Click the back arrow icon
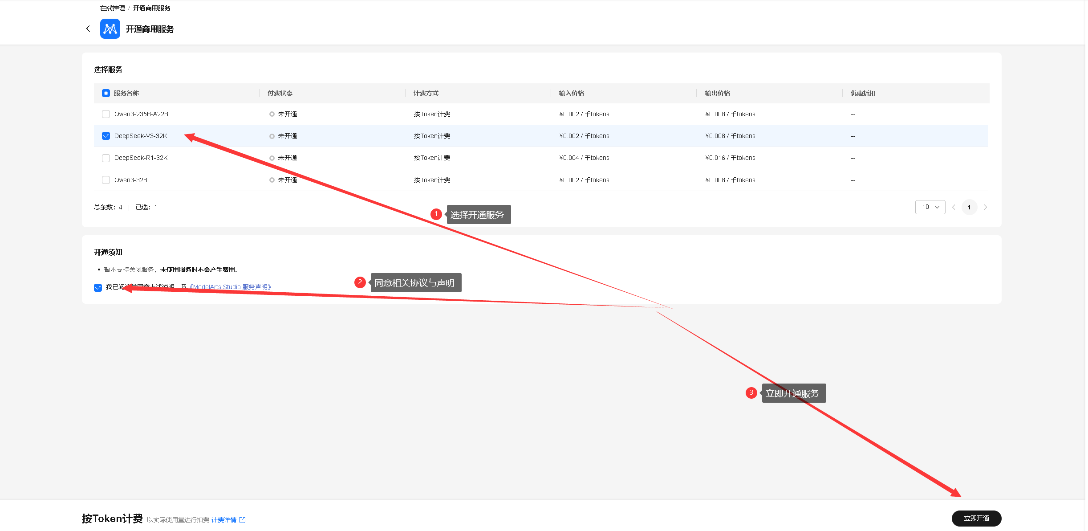This screenshot has width=1088, height=531. coord(88,29)
